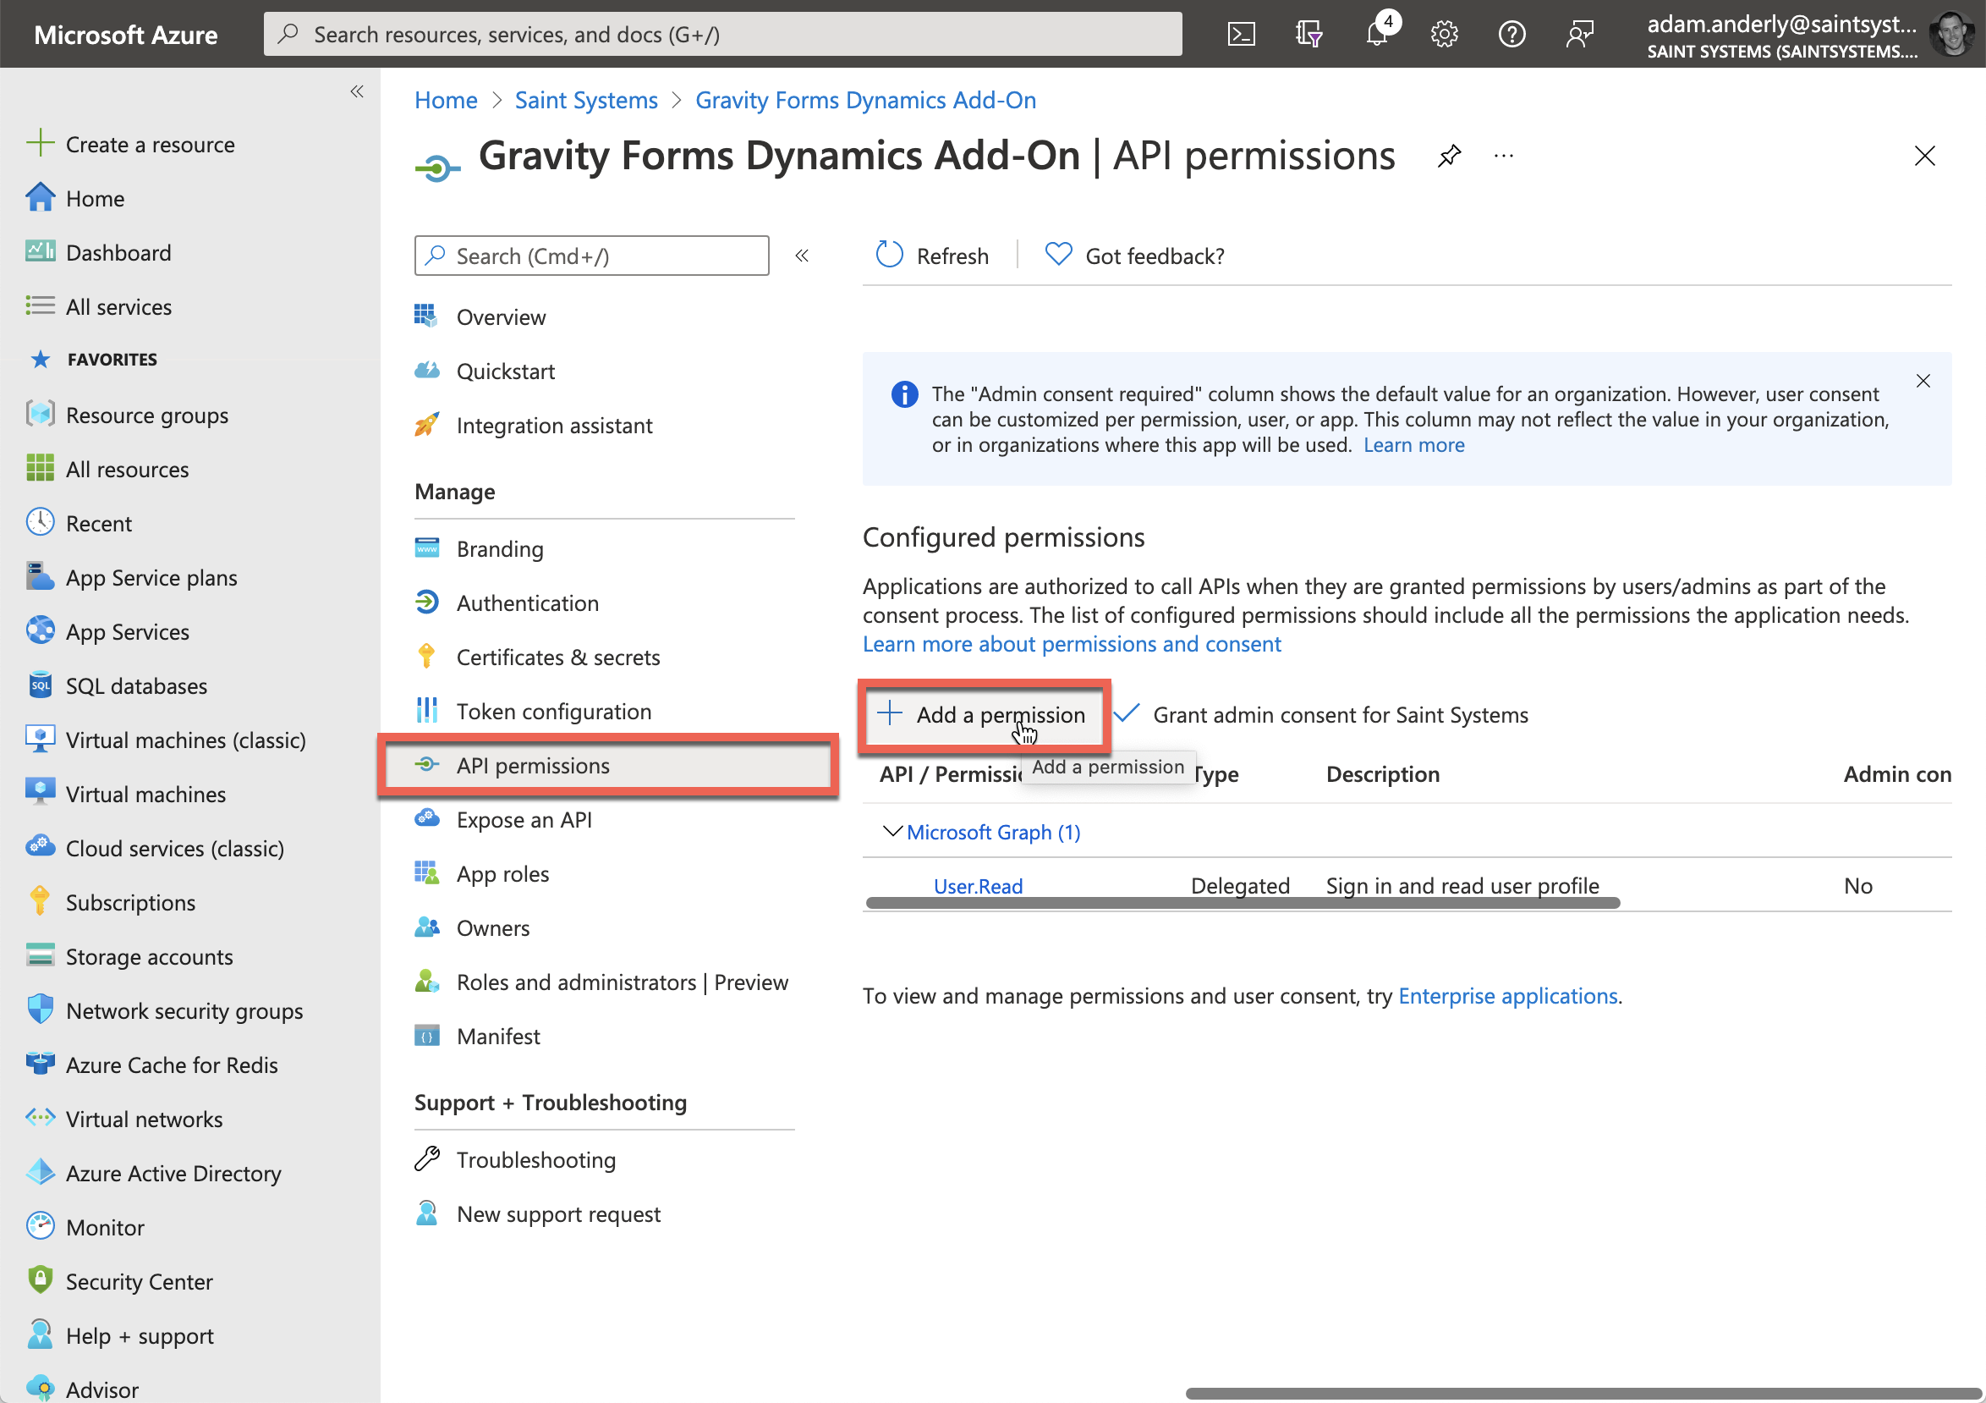Click the Refresh button
Viewport: 1986px width, 1403px height.
tap(932, 256)
